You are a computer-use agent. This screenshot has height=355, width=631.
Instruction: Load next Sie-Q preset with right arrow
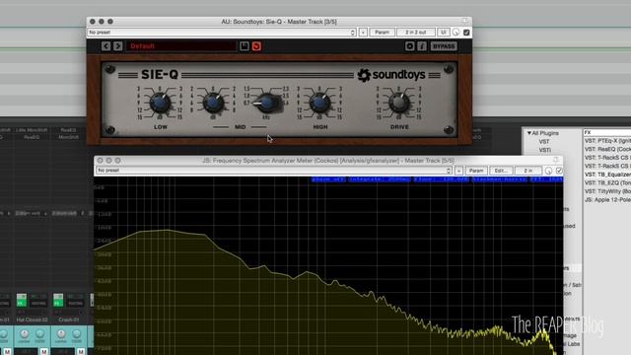point(117,46)
